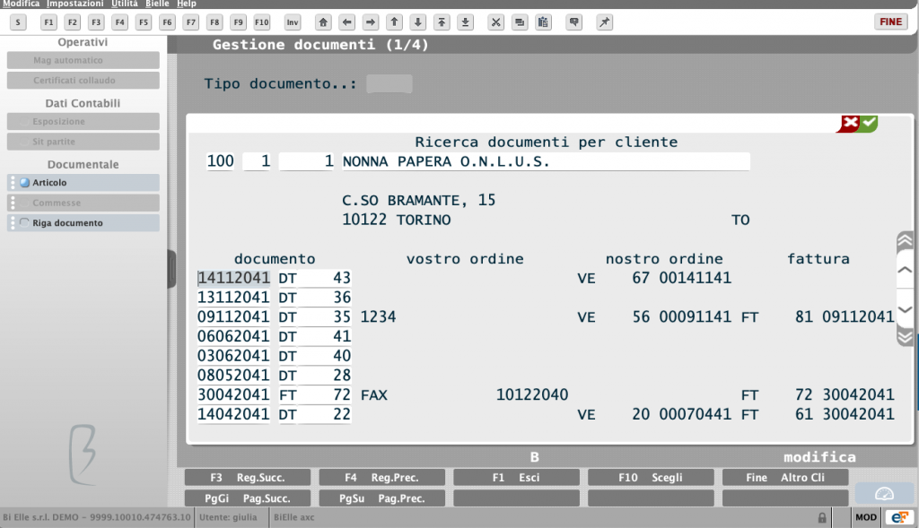The image size is (919, 528).
Task: Click the single chevron down in the list
Action: (905, 309)
